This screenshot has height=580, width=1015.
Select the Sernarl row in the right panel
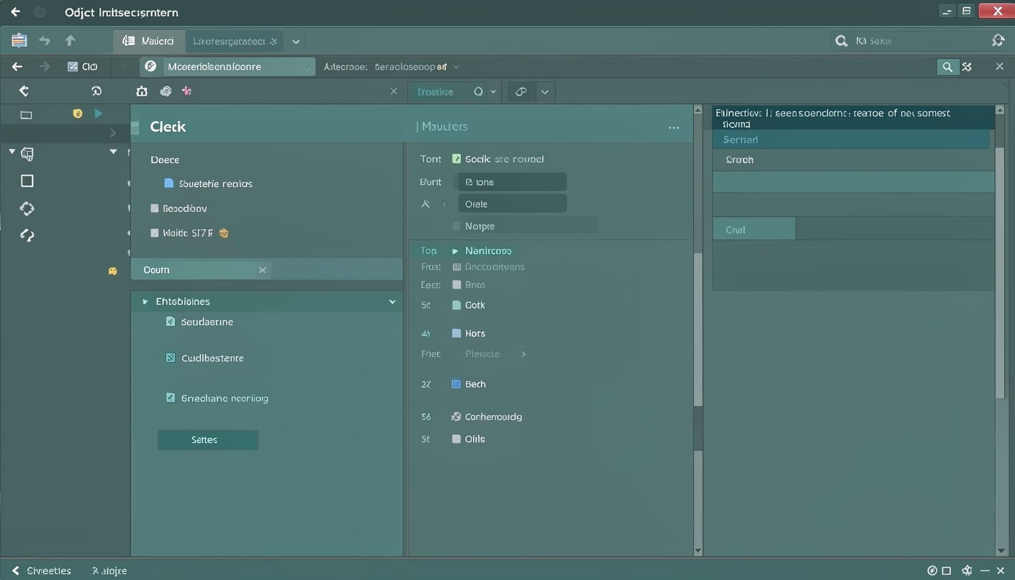[851, 139]
